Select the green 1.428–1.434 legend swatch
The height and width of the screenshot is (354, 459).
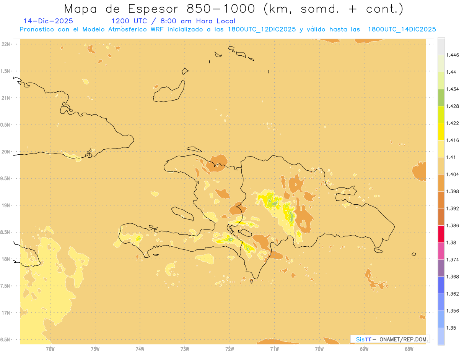pyautogui.click(x=441, y=97)
